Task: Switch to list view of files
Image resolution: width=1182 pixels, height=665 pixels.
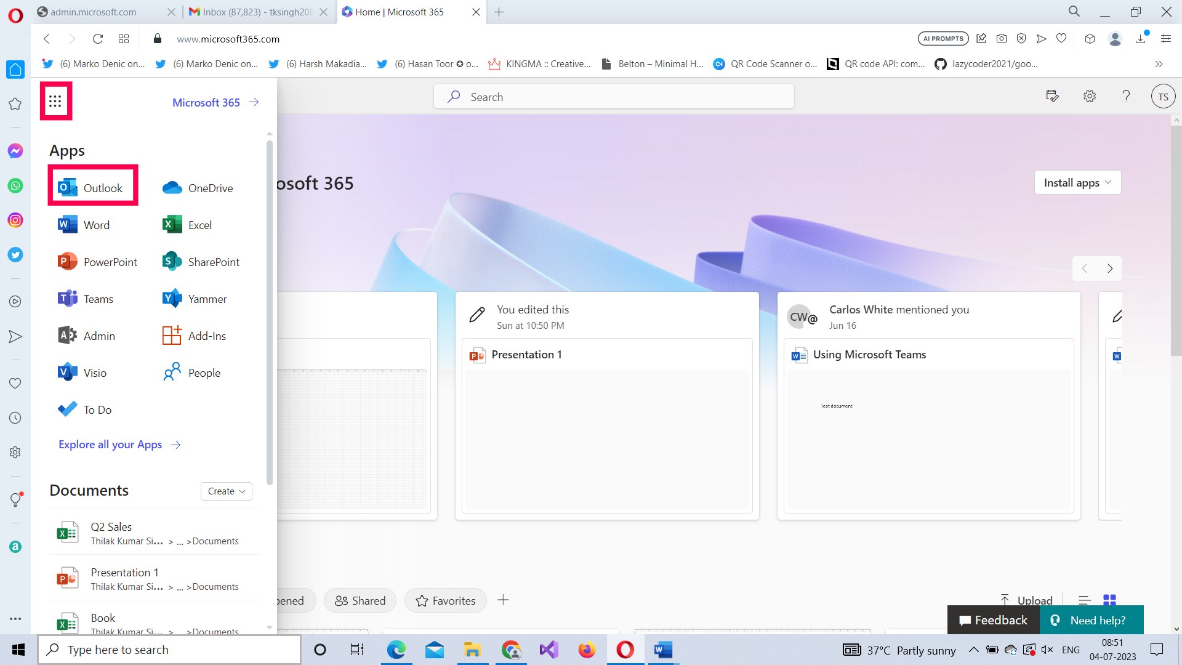Action: [x=1085, y=600]
